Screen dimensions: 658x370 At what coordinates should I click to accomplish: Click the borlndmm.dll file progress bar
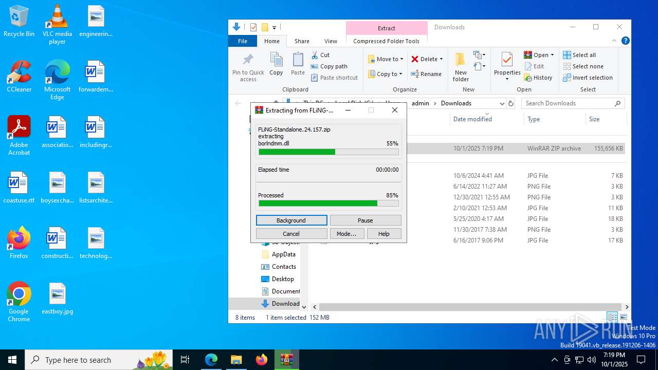coord(328,152)
